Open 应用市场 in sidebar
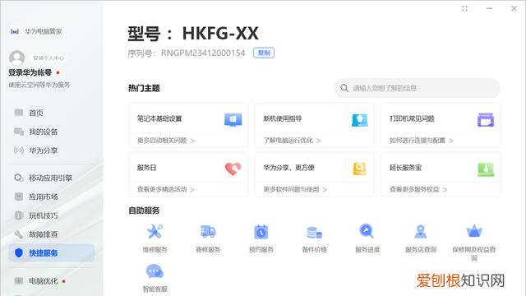This screenshot has height=296, width=526. (x=52, y=197)
